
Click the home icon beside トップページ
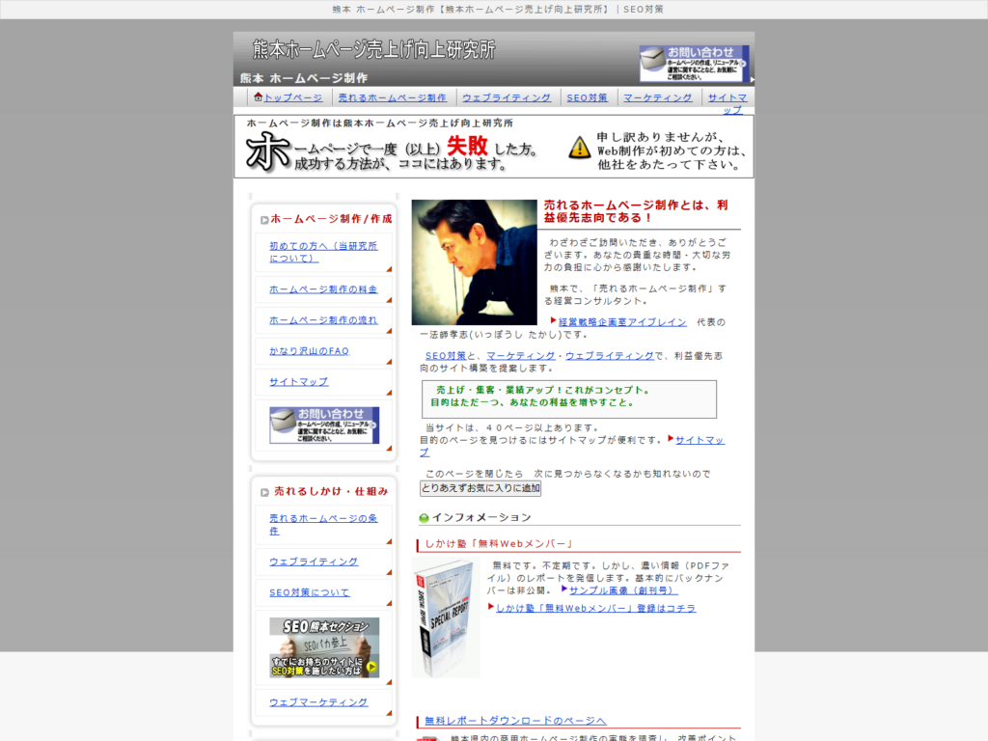tap(258, 96)
